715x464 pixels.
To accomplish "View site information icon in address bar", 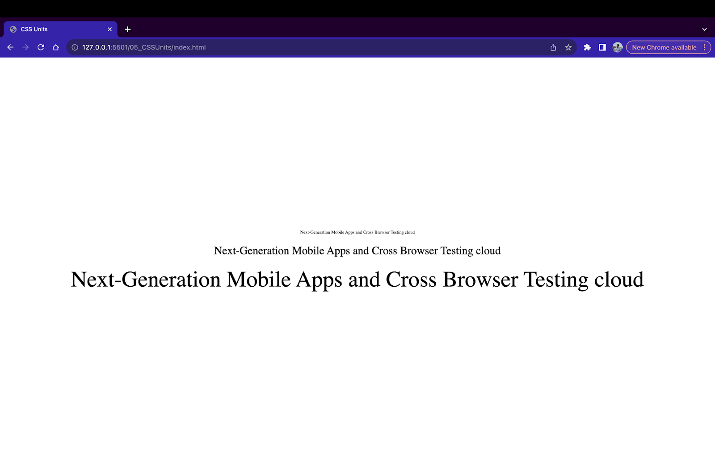I will pyautogui.click(x=75, y=47).
